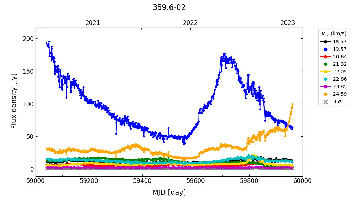The image size is (356, 200).
Task: Select the gray 3 σ cross marker
Action: pos(325,102)
